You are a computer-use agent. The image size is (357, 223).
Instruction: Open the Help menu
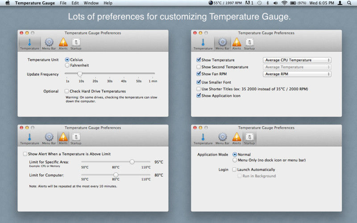108,3
